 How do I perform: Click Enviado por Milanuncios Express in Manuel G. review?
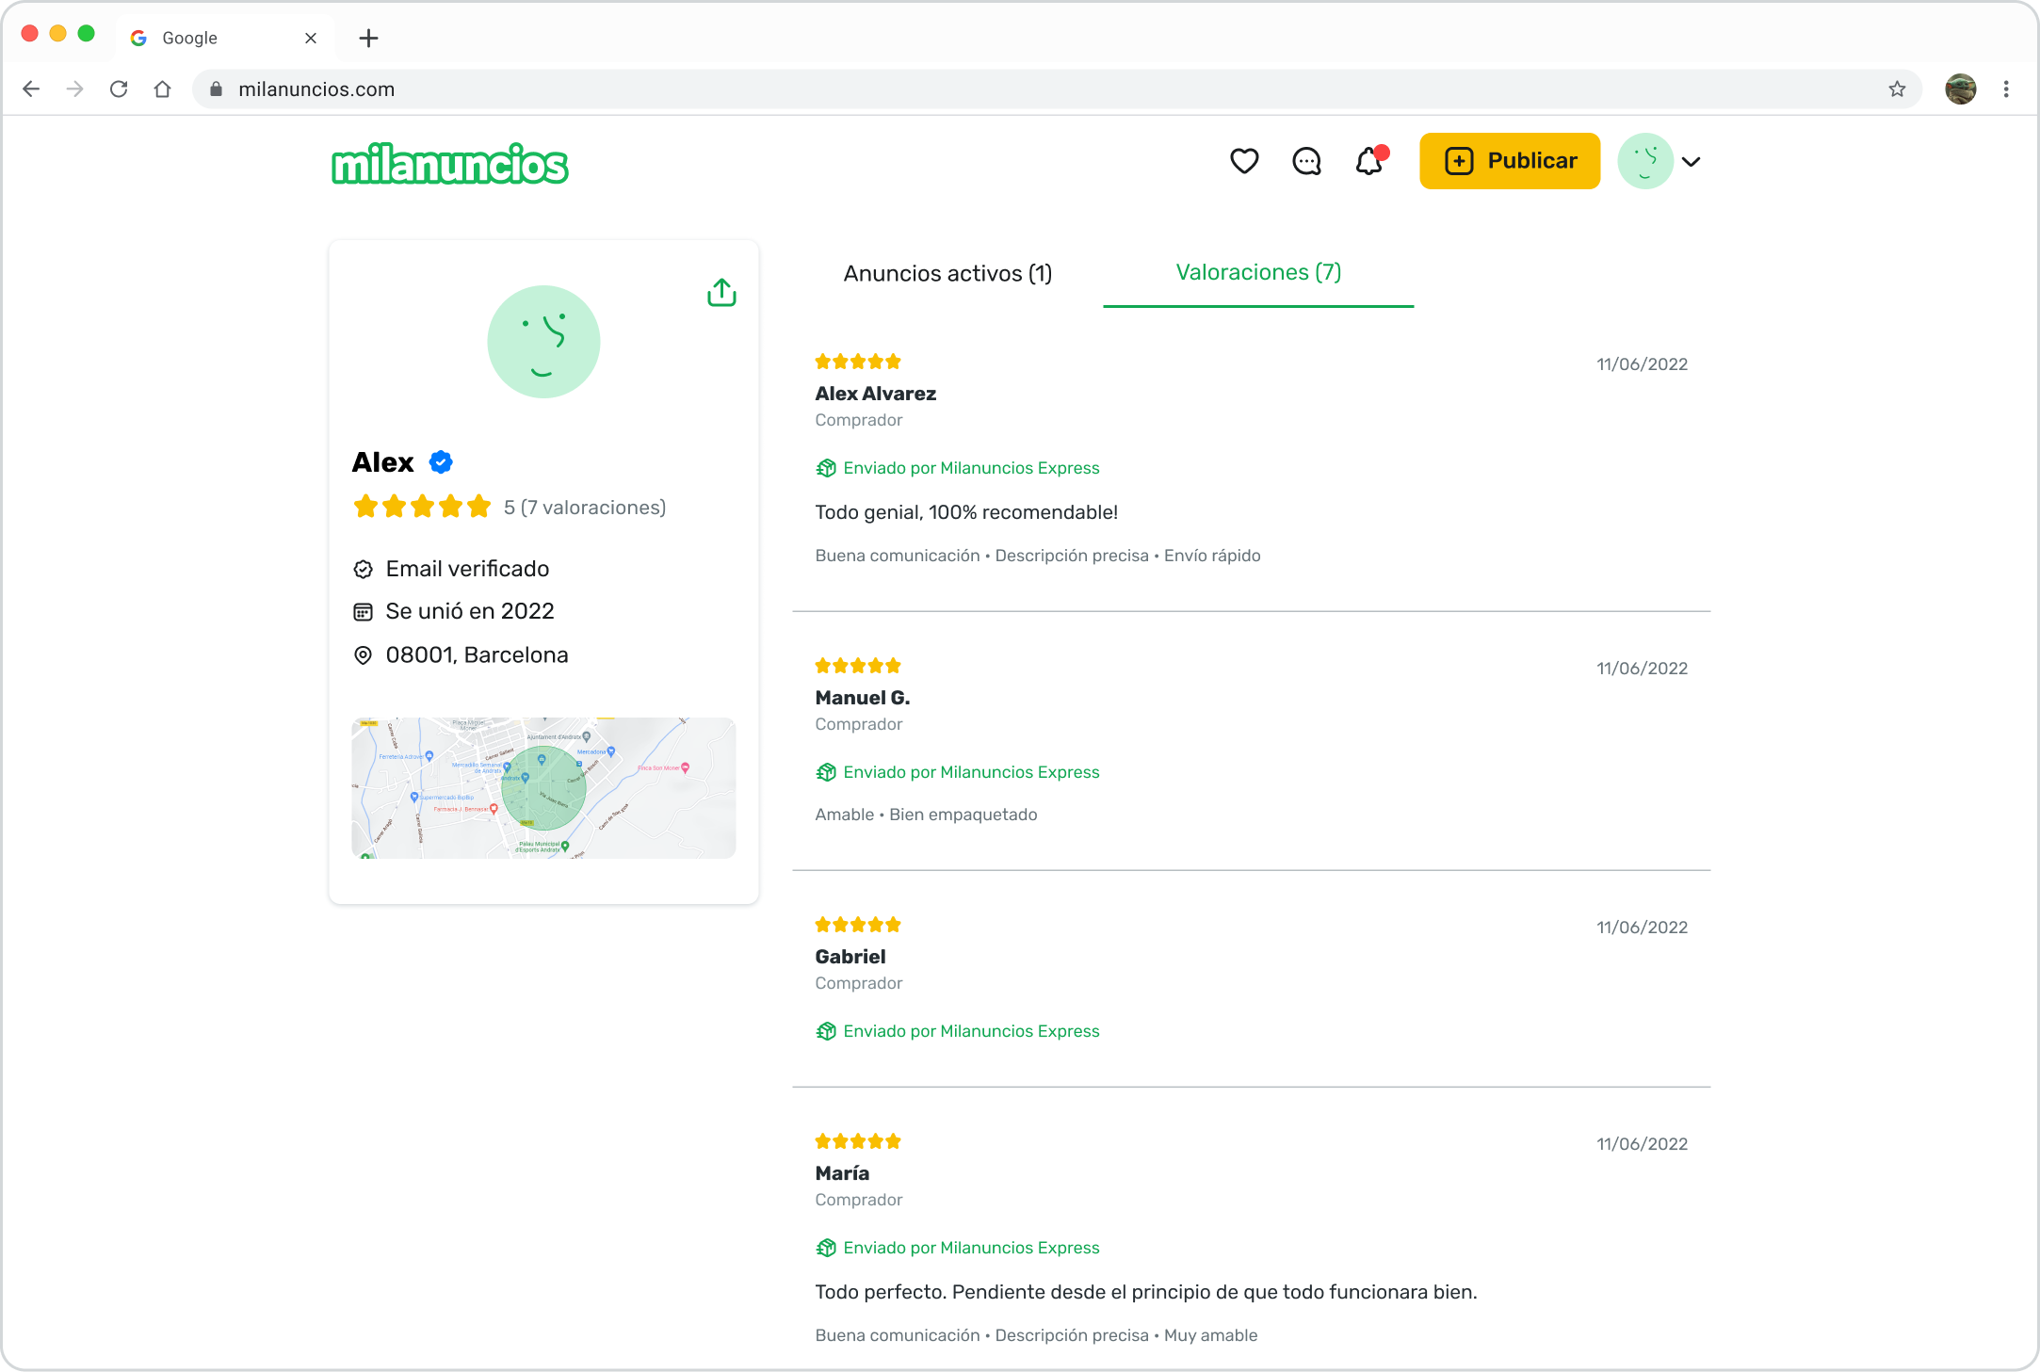pyautogui.click(x=971, y=772)
